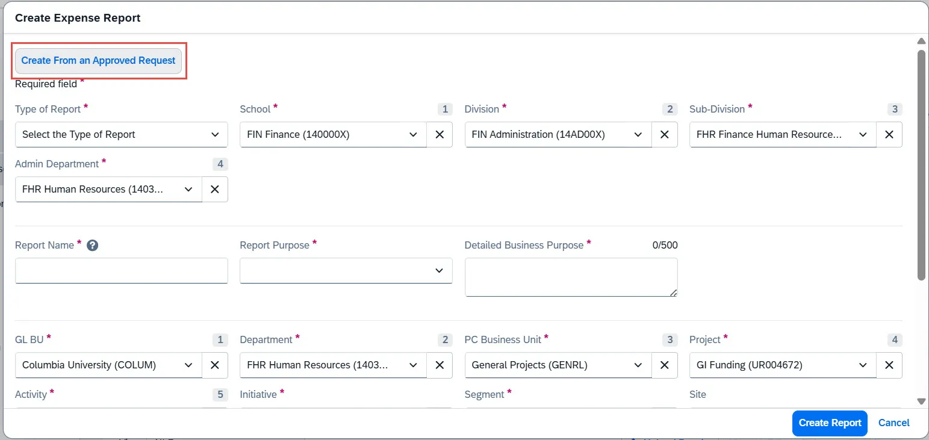
Task: Click the Detailed Business Purpose label
Action: pyautogui.click(x=524, y=245)
